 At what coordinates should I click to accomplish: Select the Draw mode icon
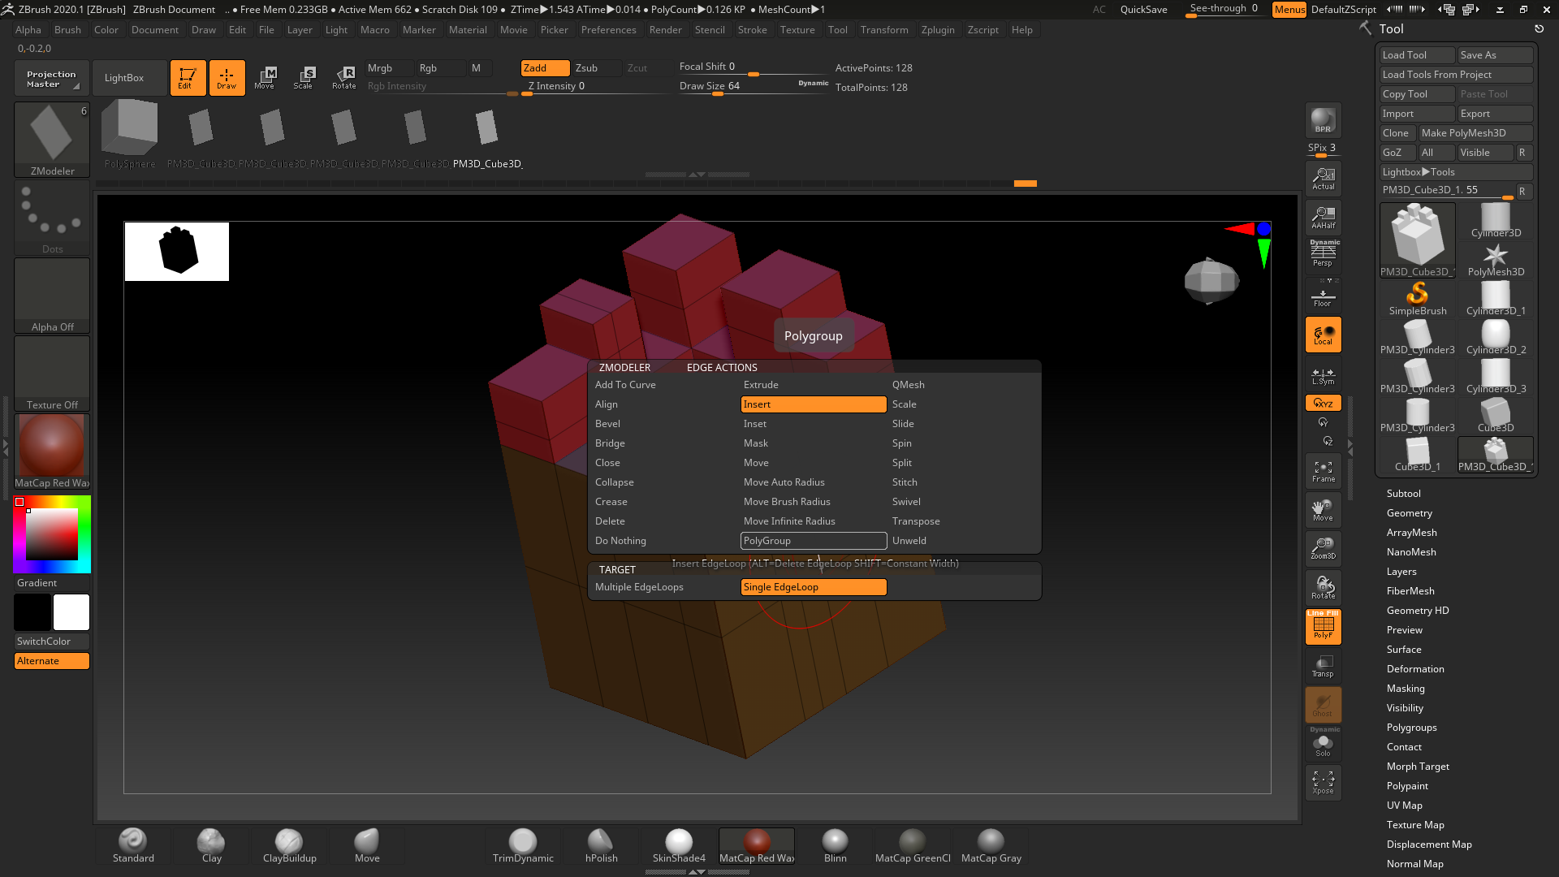[227, 77]
